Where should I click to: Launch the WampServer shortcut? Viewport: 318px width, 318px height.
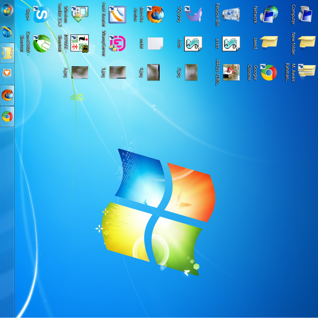tap(117, 43)
